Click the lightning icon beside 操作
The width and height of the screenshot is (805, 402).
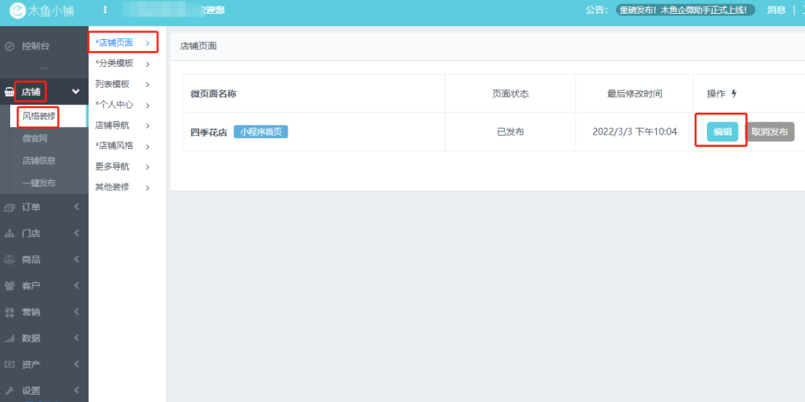point(734,94)
